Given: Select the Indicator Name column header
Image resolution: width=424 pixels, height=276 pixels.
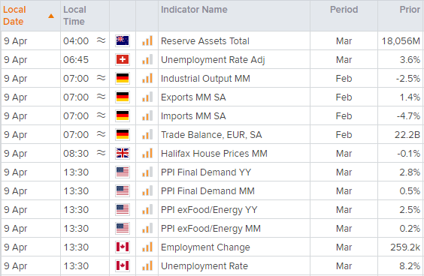Looking at the screenshot, I should point(194,10).
